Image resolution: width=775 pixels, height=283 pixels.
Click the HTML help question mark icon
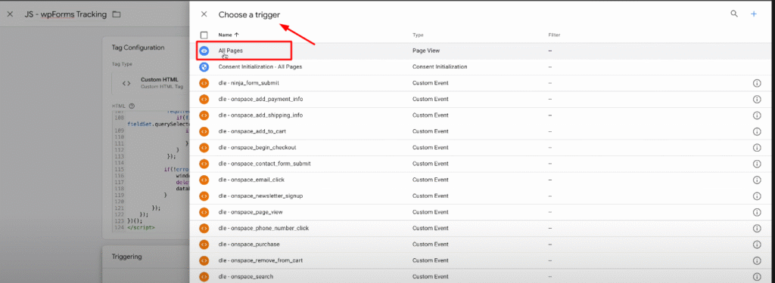132,106
